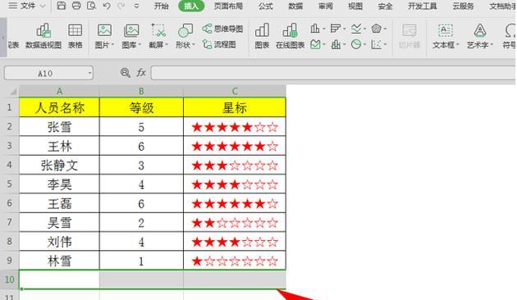517x300 pixels.
Task: Open the 云服务 tab
Action: (464, 6)
